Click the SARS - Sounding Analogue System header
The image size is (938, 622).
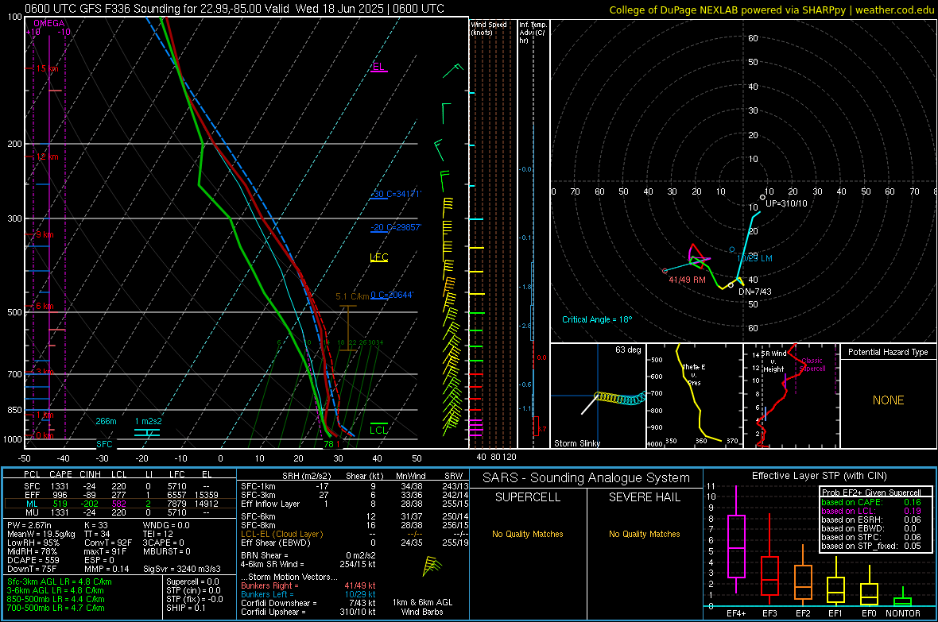587,478
